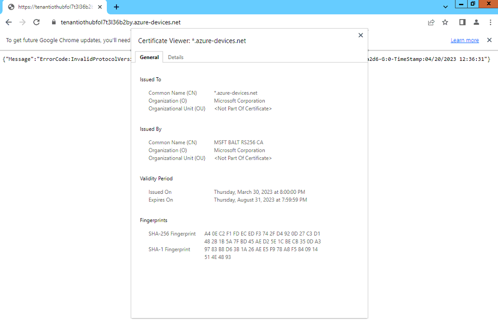This screenshot has width=498, height=331.
Task: Reload the current page
Action: pyautogui.click(x=37, y=22)
